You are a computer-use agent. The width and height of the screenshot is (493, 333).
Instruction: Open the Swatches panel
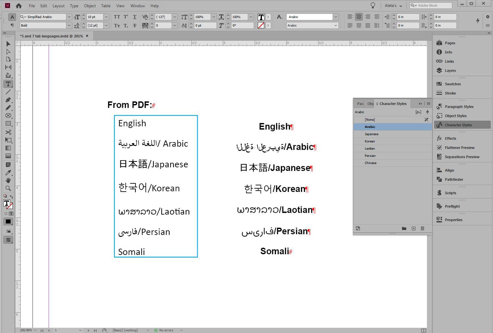click(x=453, y=84)
